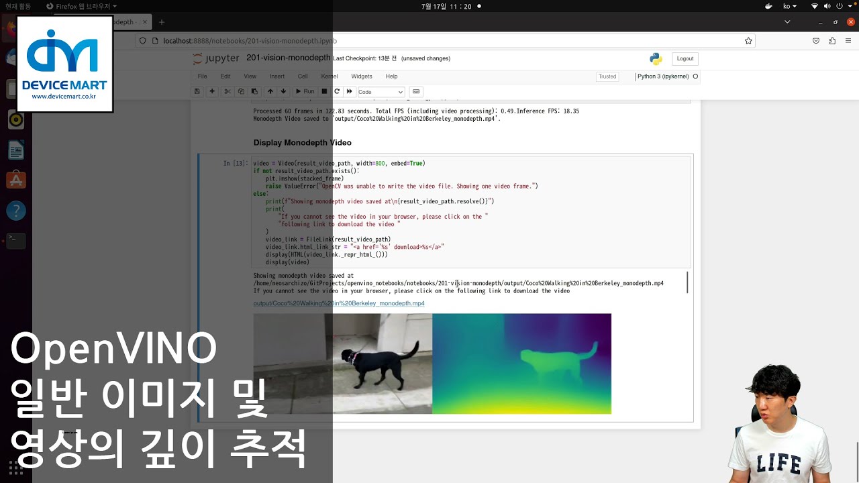This screenshot has height=483, width=859.
Task: Click the 'Showing monodepth video saved at' output
Action: click(303, 276)
